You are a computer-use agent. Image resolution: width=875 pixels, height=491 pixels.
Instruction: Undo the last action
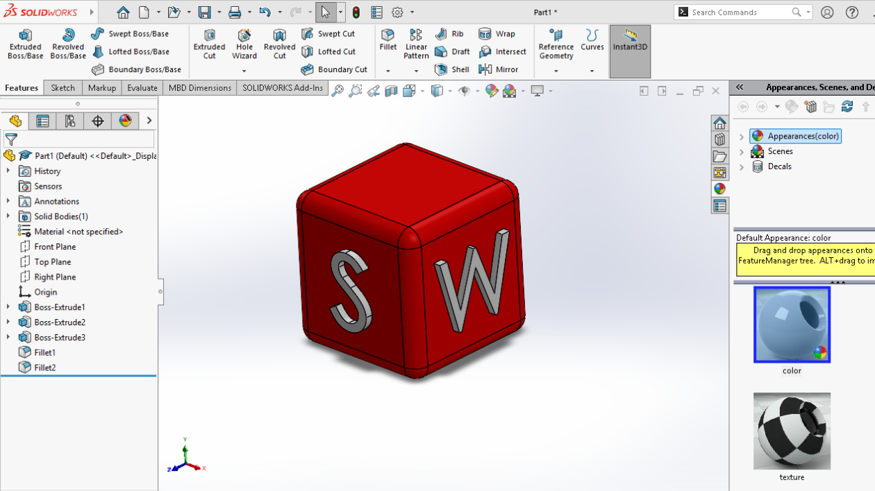pos(265,12)
